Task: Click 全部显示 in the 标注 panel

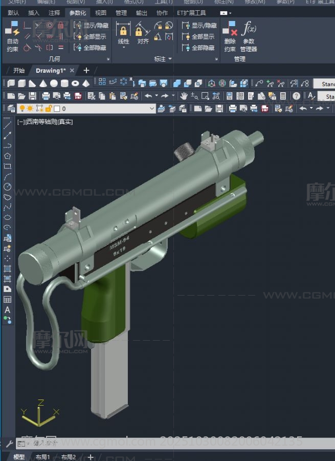Action: coord(199,36)
